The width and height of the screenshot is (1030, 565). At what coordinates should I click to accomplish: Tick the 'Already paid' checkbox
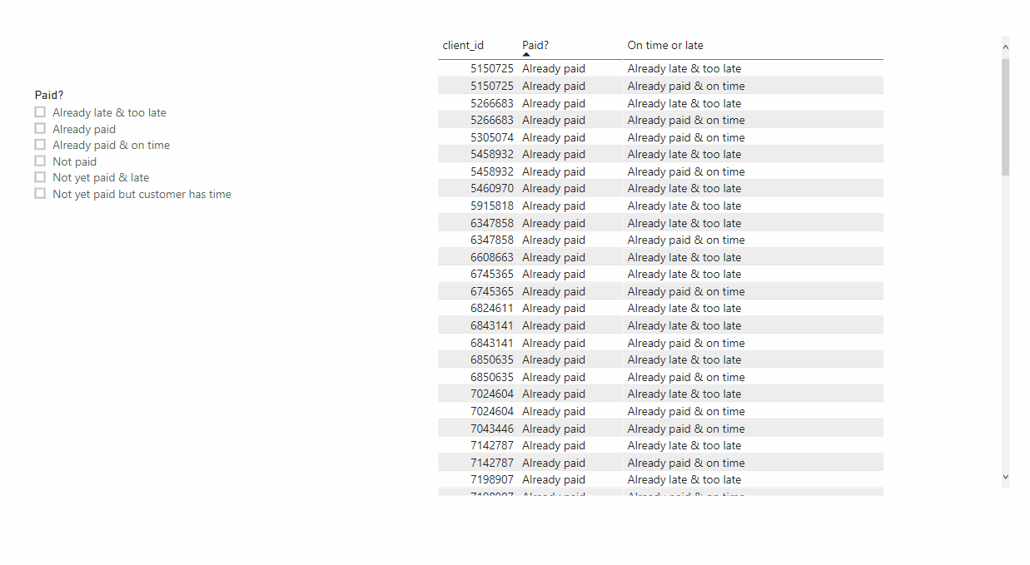[x=40, y=128]
